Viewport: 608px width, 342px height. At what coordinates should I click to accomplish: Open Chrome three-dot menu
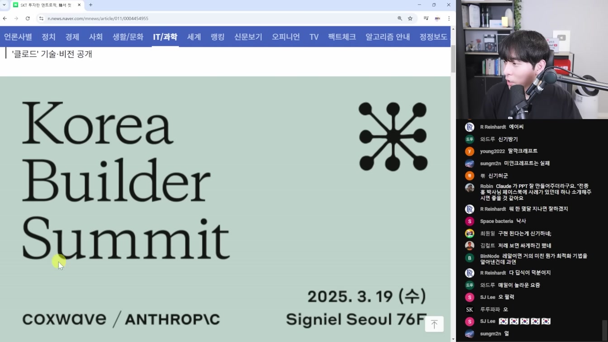[x=449, y=19]
